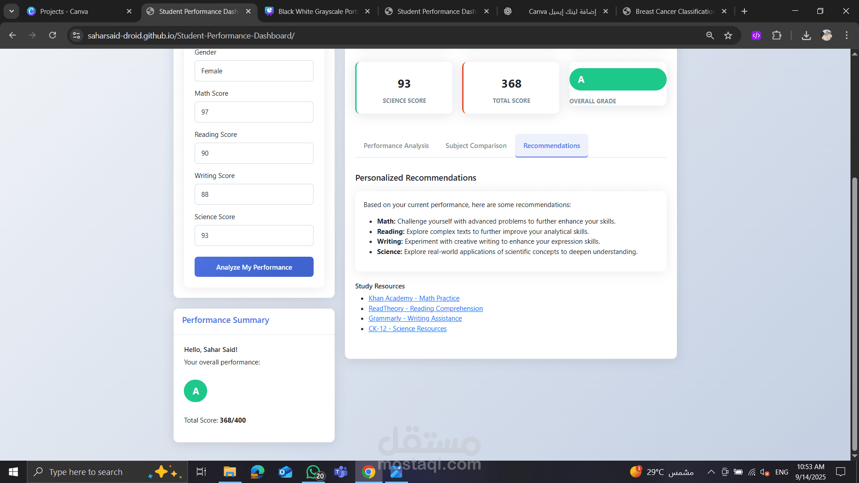Expand the tab search dropdown arrow
The height and width of the screenshot is (483, 859).
click(11, 11)
